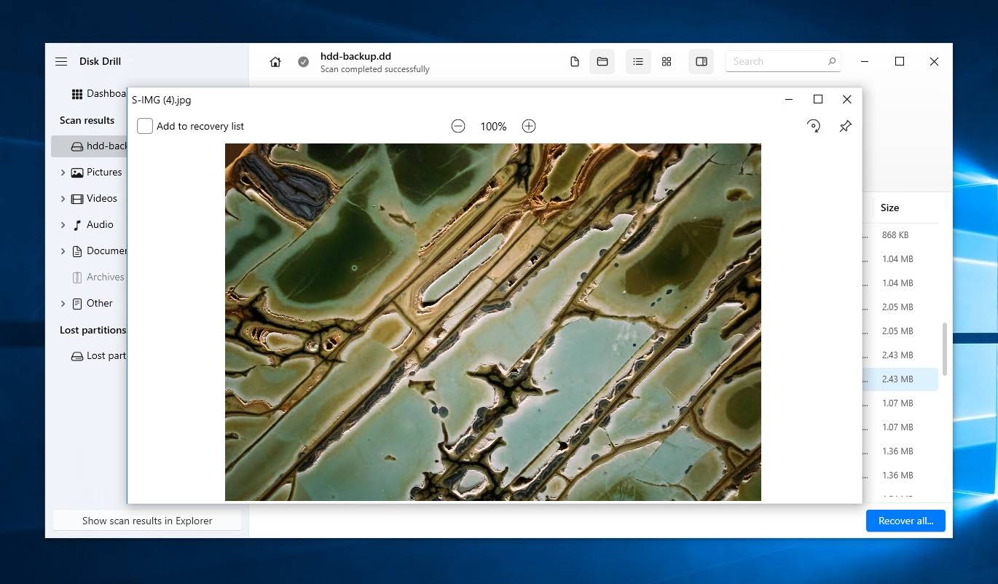Switch to folder view icon in toolbar
This screenshot has height=584, width=998.
602,62
